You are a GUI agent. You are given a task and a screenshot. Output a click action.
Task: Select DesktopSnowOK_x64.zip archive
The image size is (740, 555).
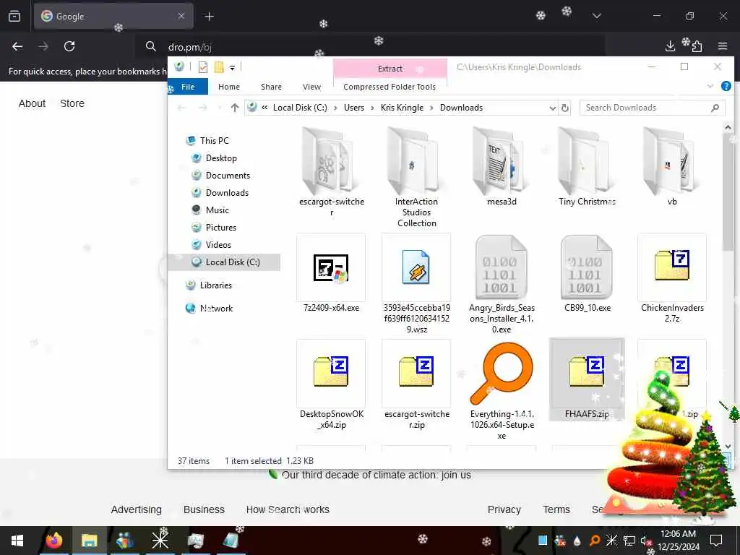(331, 384)
